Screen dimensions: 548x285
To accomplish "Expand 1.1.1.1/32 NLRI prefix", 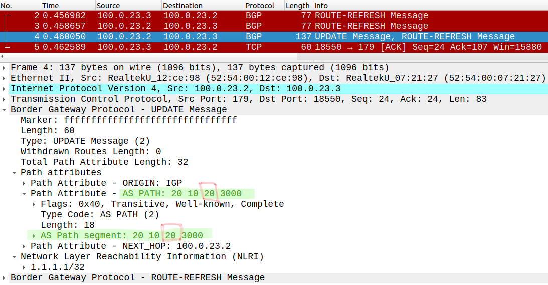I will (x=24, y=267).
